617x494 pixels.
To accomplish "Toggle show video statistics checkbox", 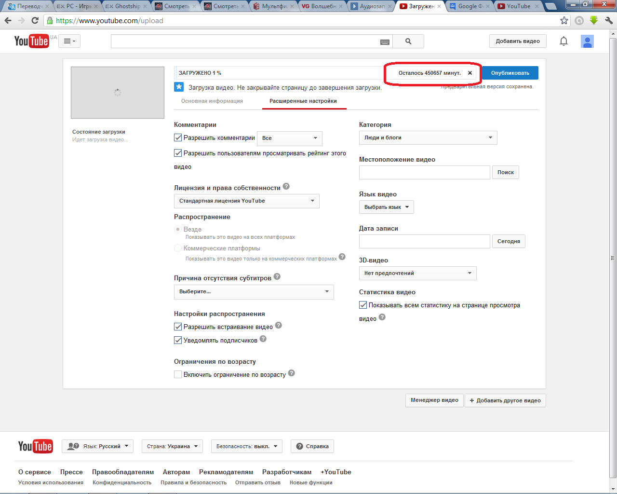I will (x=363, y=305).
